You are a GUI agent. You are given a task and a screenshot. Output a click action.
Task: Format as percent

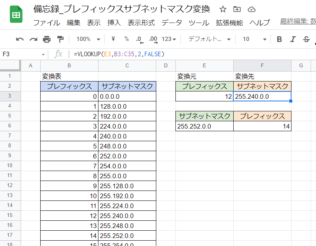[126, 39]
